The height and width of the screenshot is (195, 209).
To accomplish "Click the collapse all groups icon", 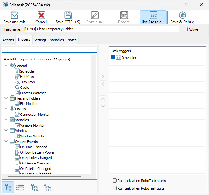I will pos(47,187).
